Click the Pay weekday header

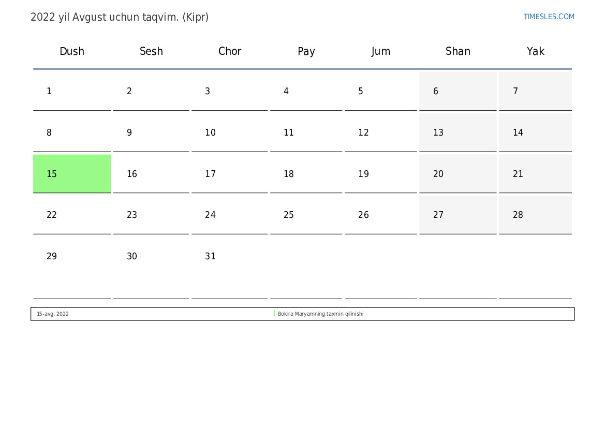pos(306,51)
